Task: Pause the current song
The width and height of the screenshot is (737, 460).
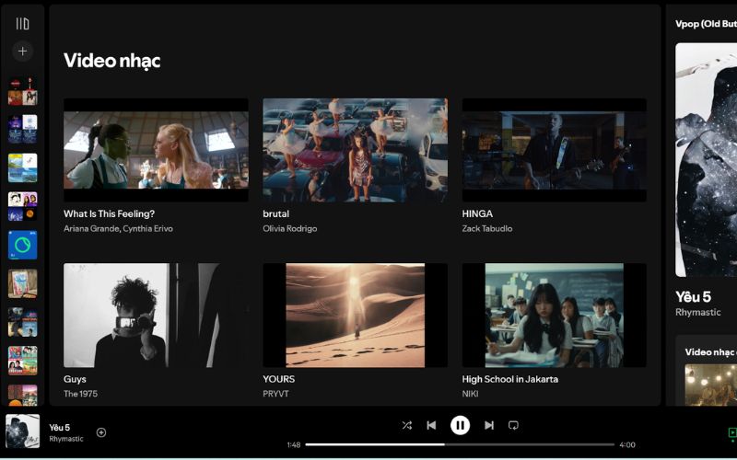Action: (460, 425)
